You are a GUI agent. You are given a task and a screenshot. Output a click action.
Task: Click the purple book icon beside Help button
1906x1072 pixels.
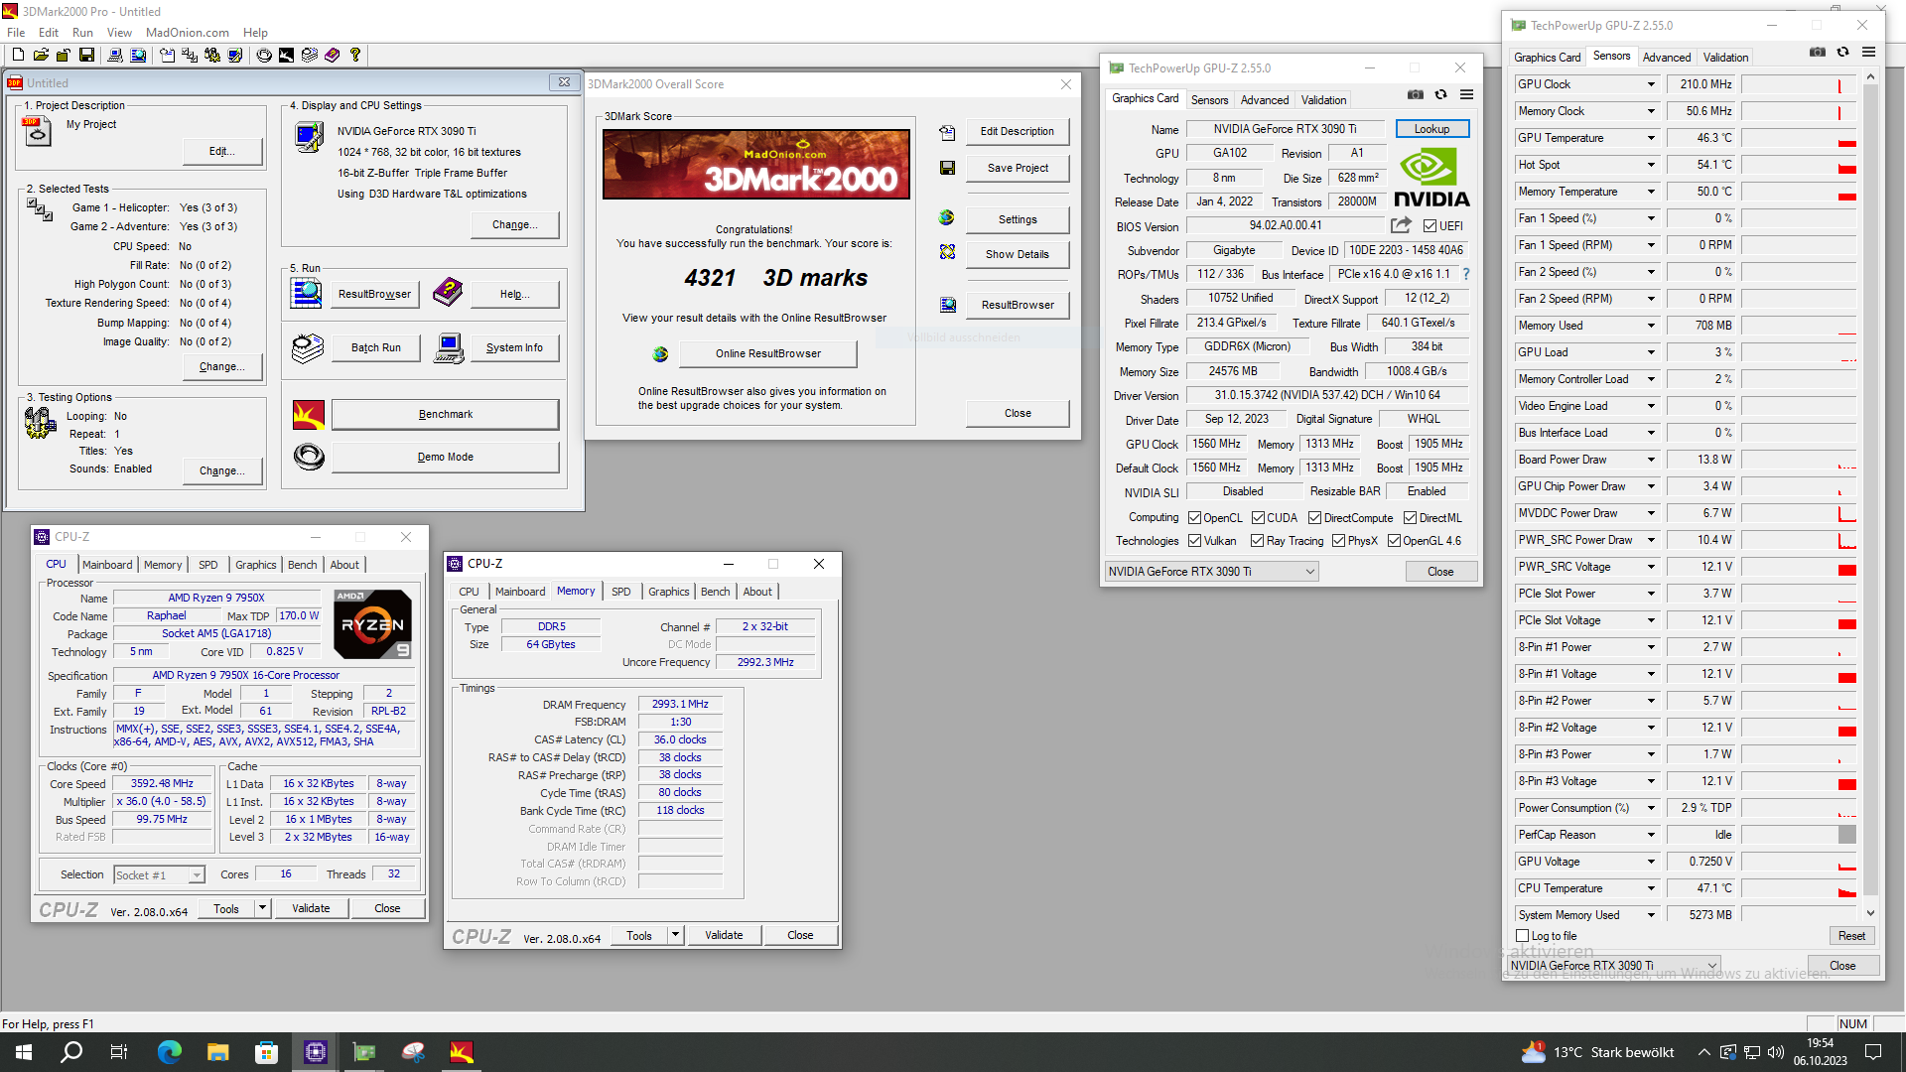coord(448,292)
